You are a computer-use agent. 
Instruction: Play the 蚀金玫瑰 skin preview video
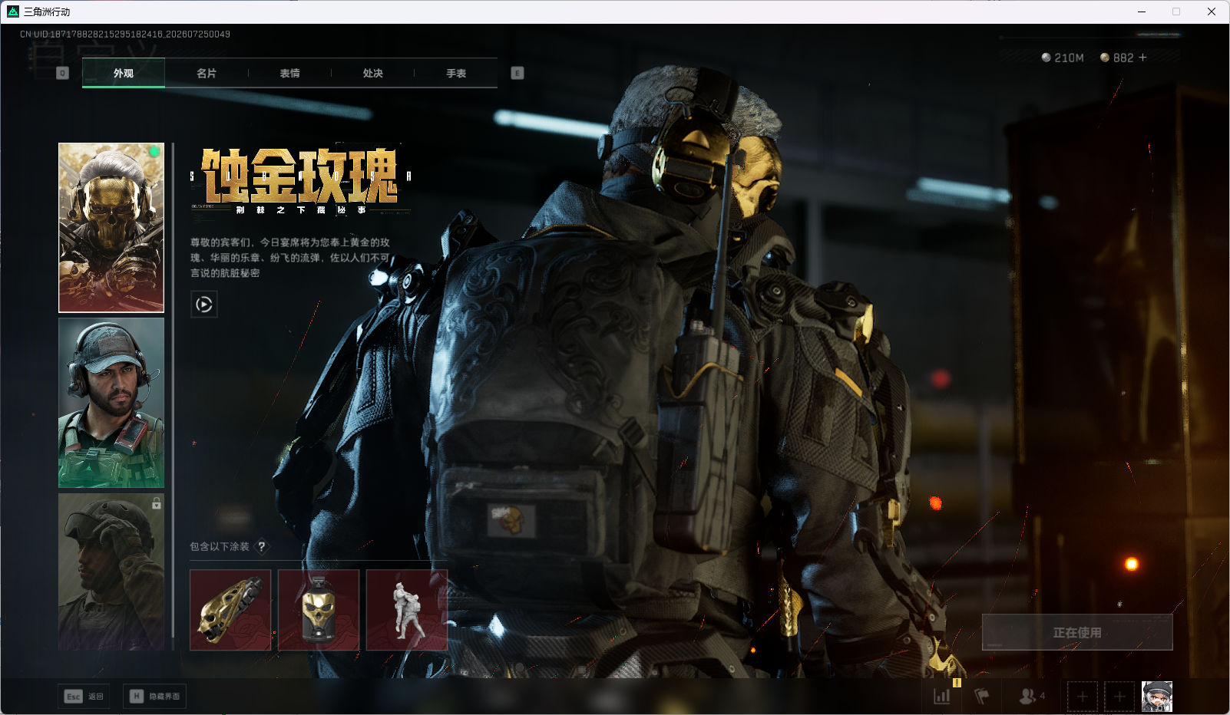pyautogui.click(x=203, y=305)
